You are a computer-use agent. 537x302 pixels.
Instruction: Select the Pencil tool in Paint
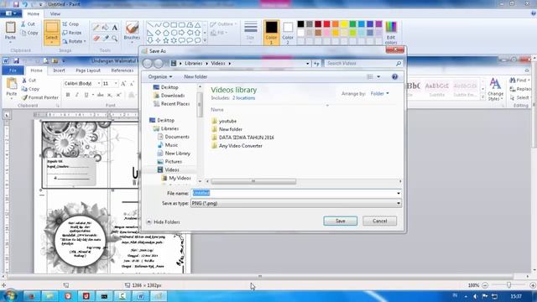click(x=96, y=28)
